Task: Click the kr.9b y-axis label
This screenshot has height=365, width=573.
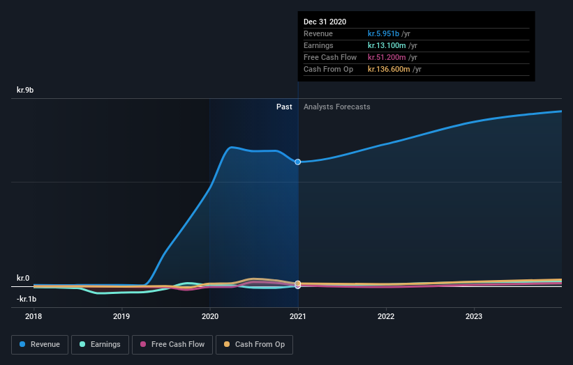Action: coord(25,90)
